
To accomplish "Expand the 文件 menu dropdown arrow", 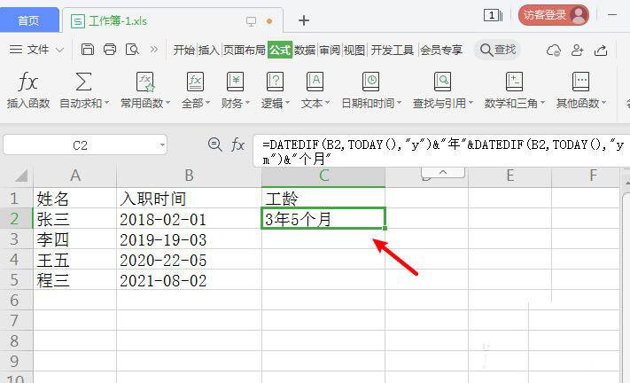I will (60, 50).
